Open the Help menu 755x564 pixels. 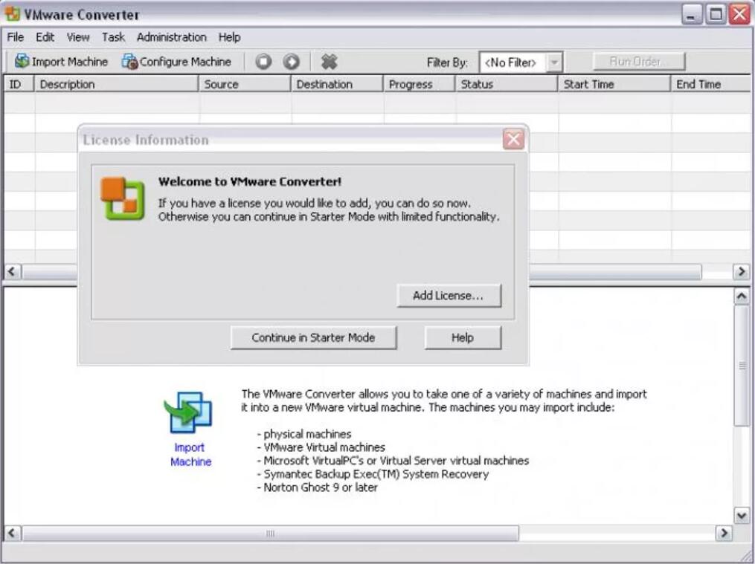229,37
